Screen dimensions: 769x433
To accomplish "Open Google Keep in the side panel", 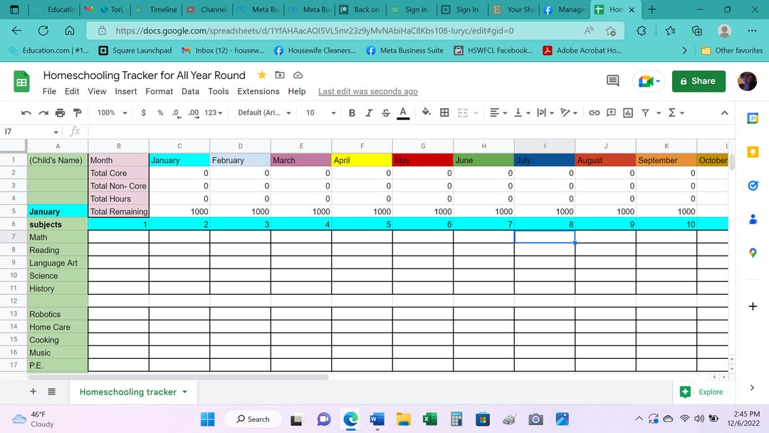I will pyautogui.click(x=753, y=152).
